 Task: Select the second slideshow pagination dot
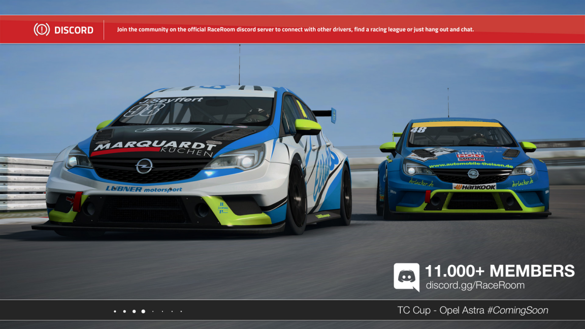click(x=124, y=311)
